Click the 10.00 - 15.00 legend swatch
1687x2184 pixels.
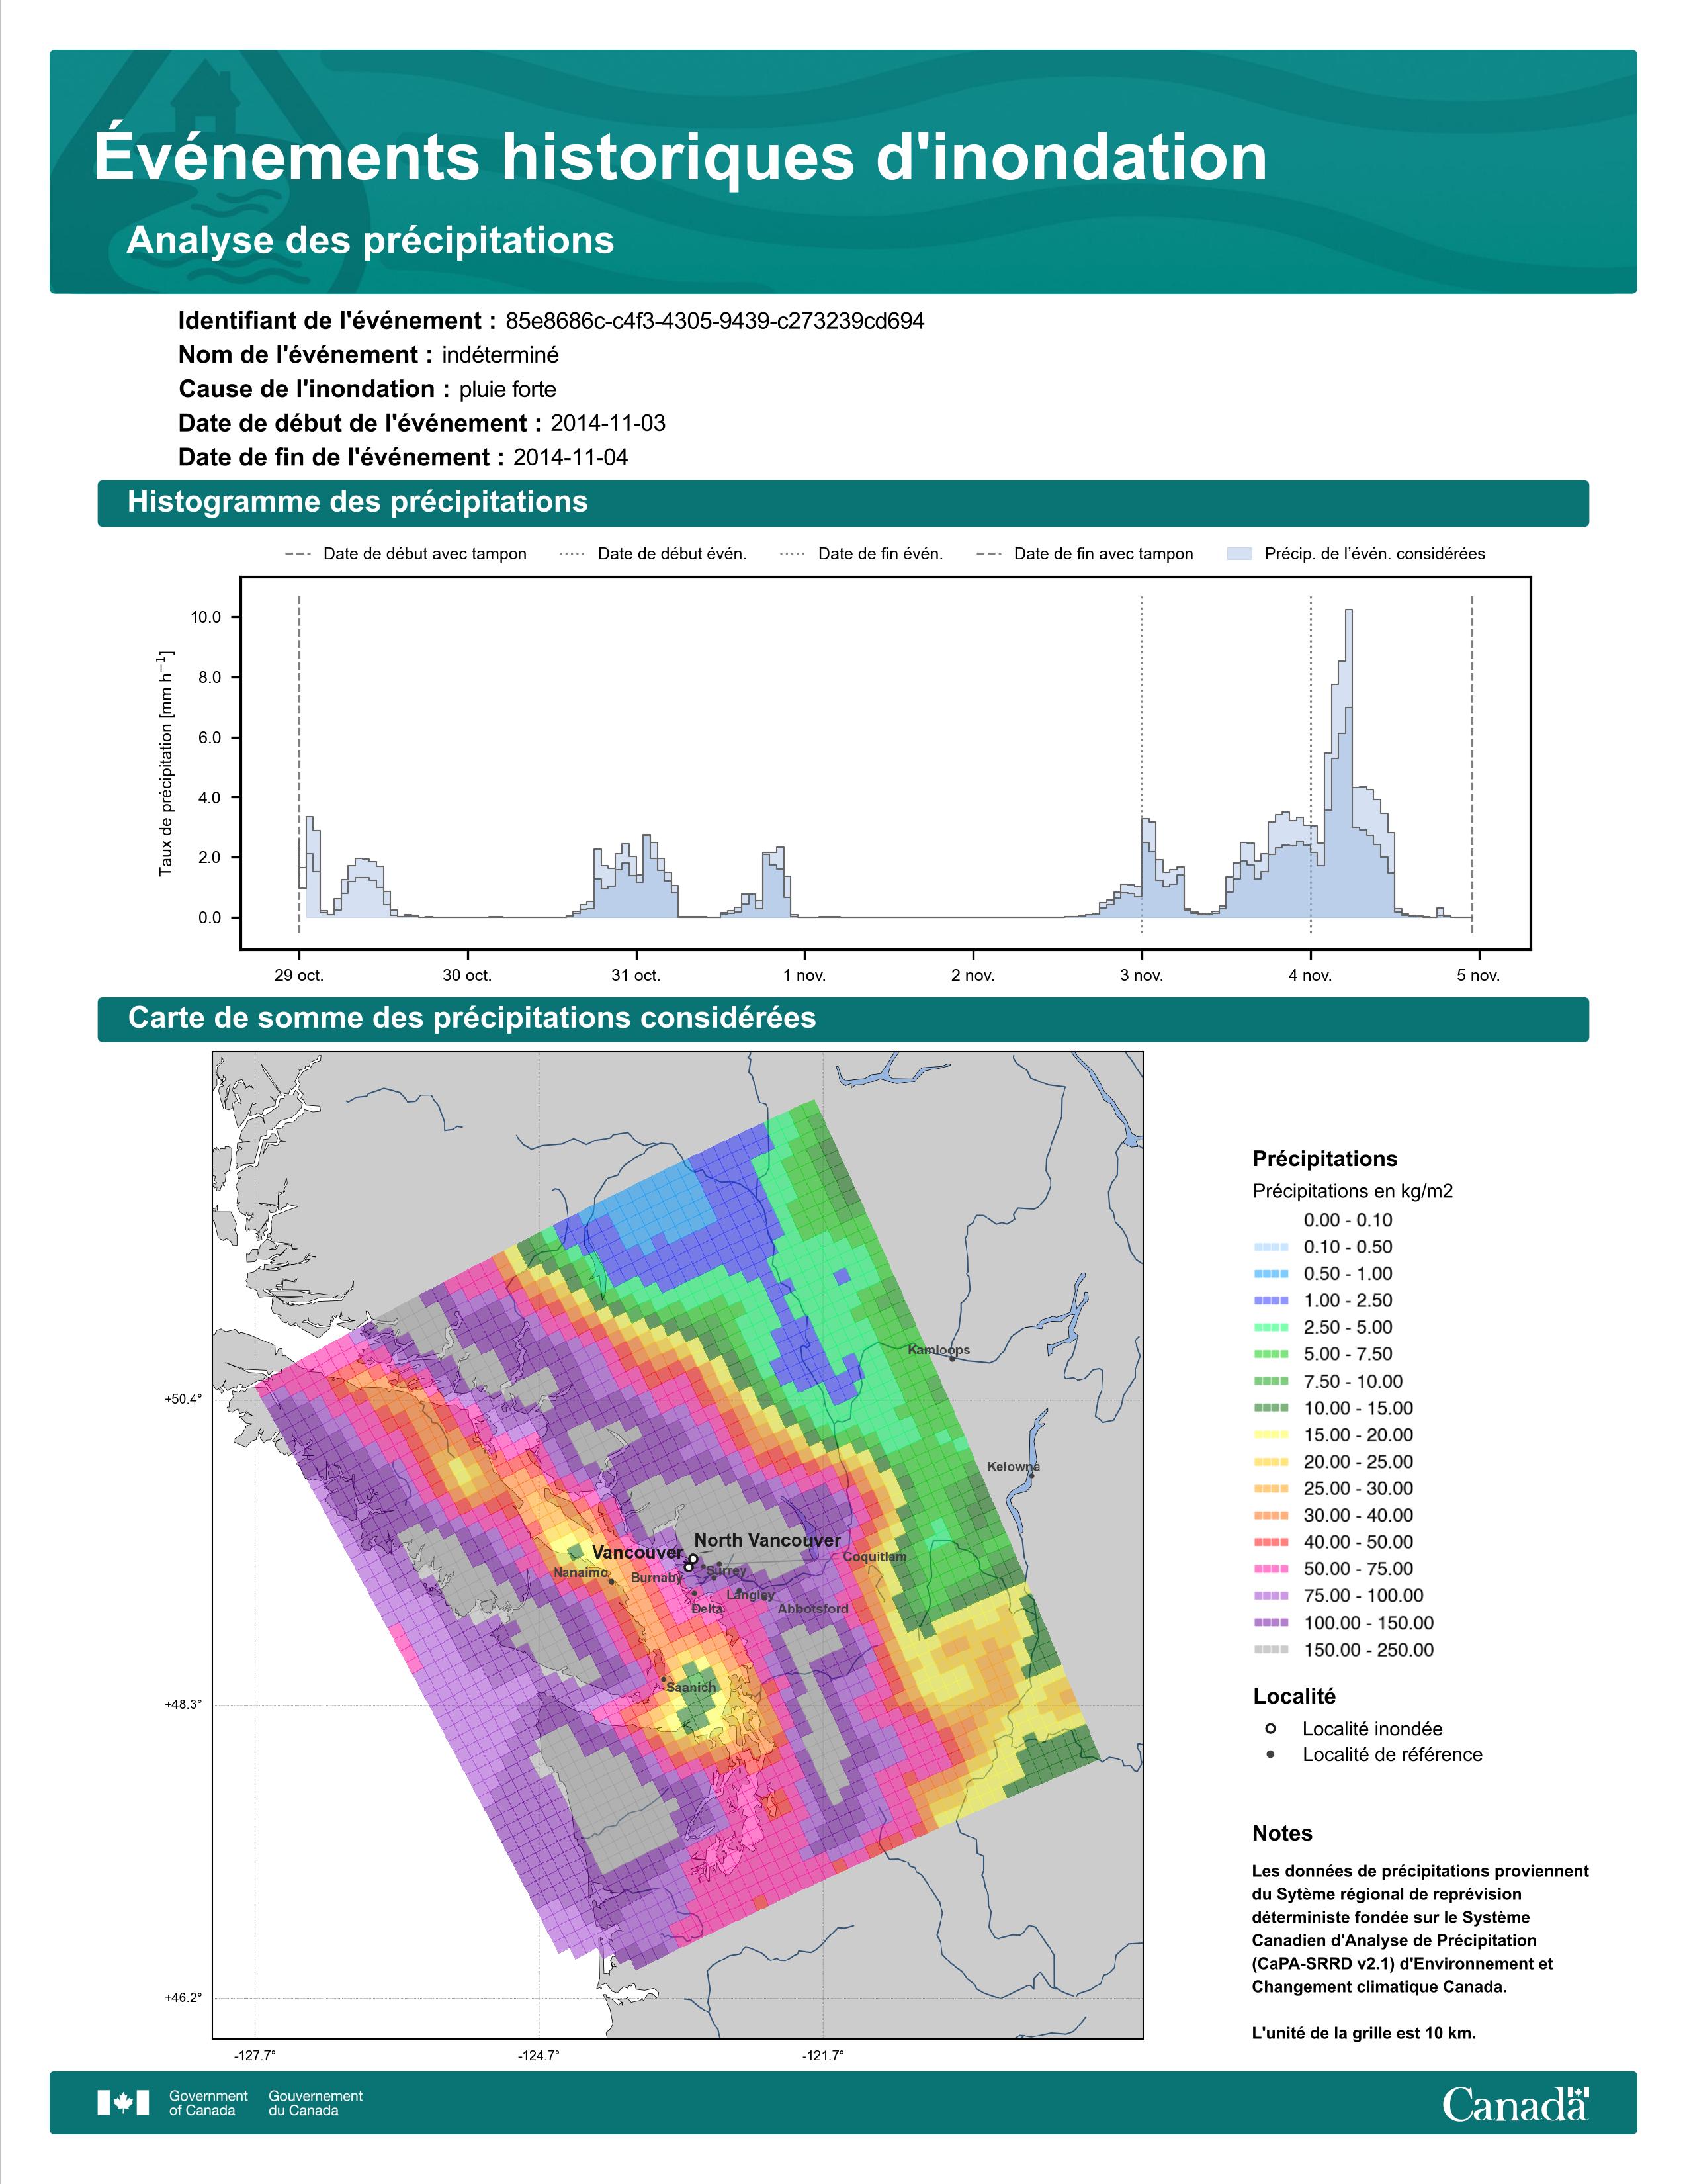[1270, 1408]
